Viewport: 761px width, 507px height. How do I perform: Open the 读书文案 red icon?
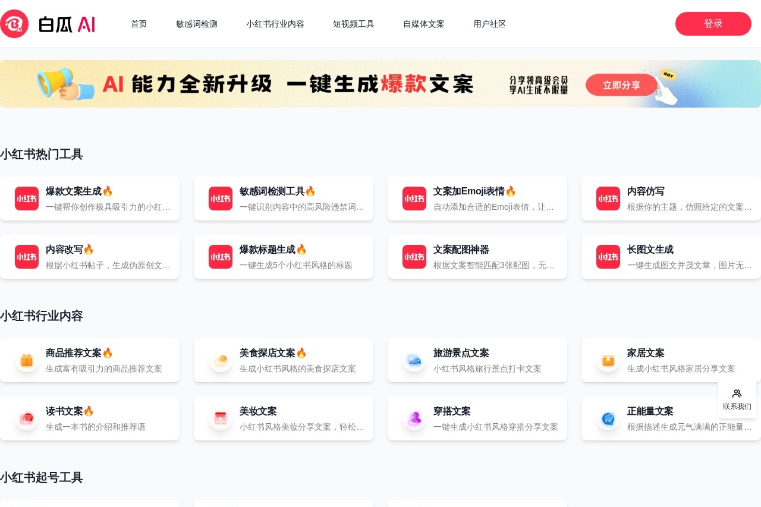(27, 418)
